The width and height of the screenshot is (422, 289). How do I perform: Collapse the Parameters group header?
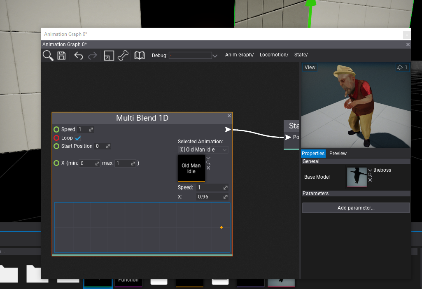click(356, 193)
